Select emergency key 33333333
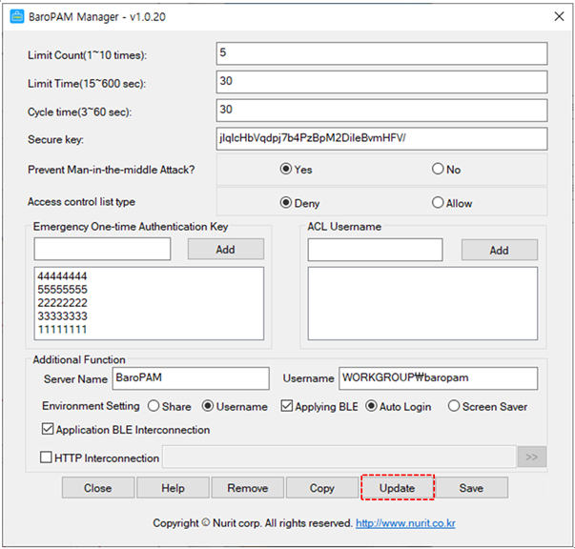Viewport: 575px width, 549px height. point(62,315)
